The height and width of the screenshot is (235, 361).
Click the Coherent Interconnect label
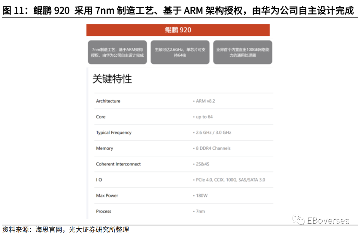click(118, 164)
